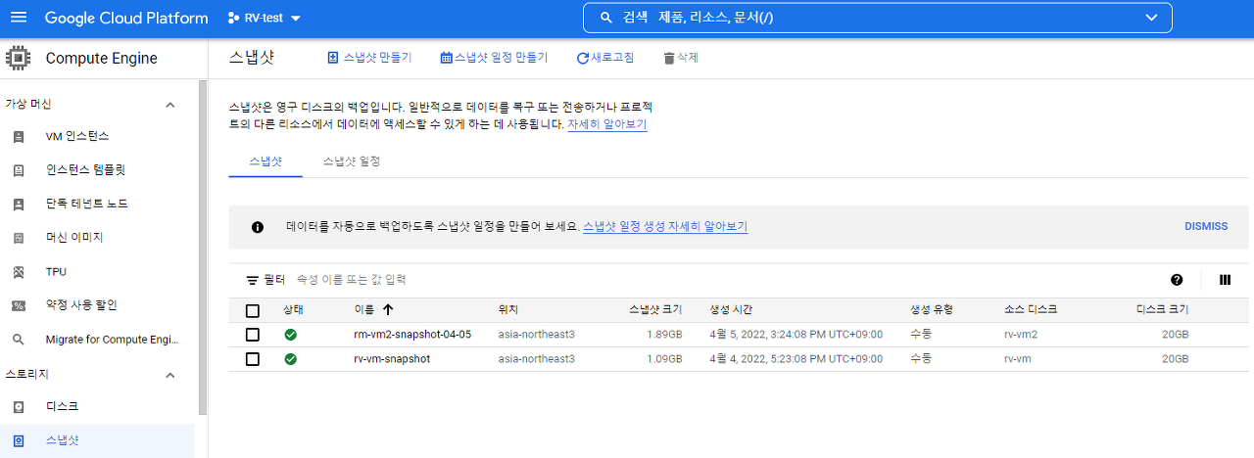Switch to the 스냅샷 일정 tab
This screenshot has width=1254, height=458.
[351, 160]
